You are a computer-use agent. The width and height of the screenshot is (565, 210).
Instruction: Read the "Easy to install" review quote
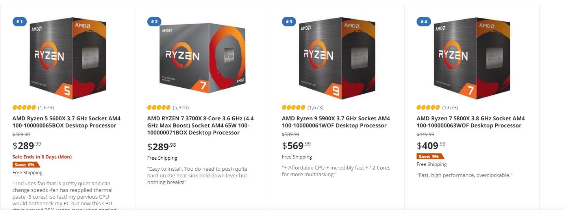coord(197,176)
